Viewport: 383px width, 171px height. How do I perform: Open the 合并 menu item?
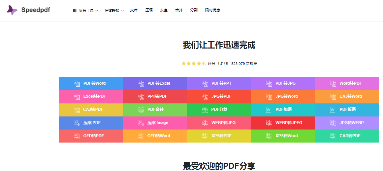point(179,10)
